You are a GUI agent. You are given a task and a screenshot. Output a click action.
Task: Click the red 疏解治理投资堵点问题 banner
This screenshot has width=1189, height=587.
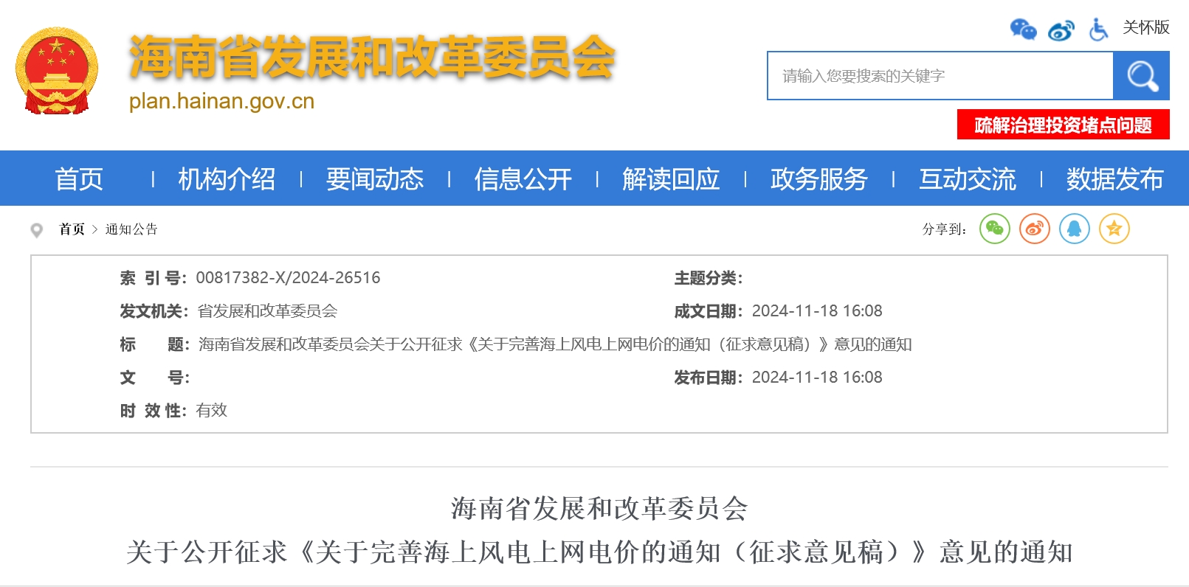(1063, 125)
